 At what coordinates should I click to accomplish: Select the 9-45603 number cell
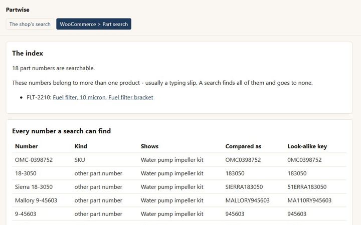point(26,214)
